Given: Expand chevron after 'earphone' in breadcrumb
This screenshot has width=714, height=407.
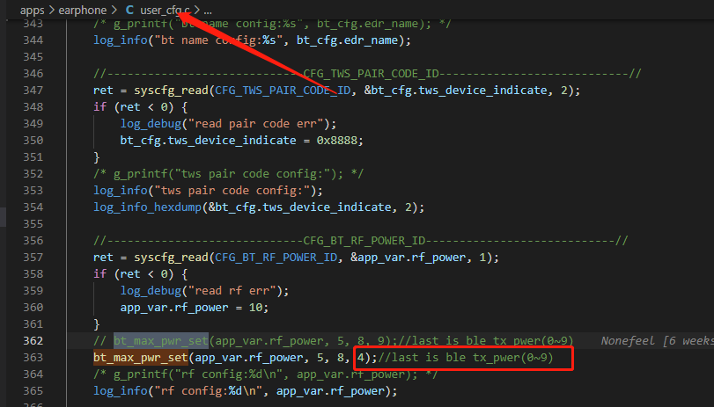Looking at the screenshot, I should coord(114,10).
